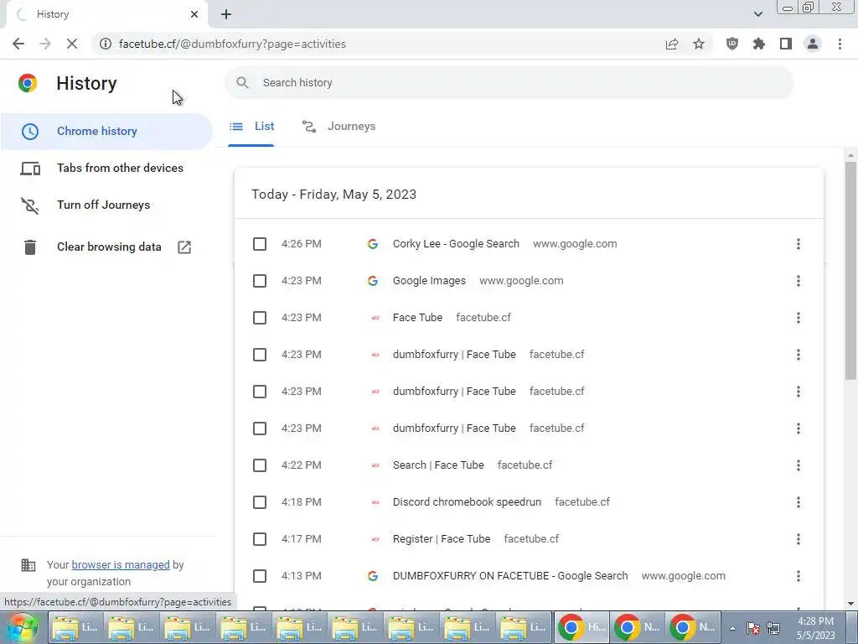Switch to the Chrome History taskbar button
Image resolution: width=858 pixels, height=644 pixels.
coord(581,627)
